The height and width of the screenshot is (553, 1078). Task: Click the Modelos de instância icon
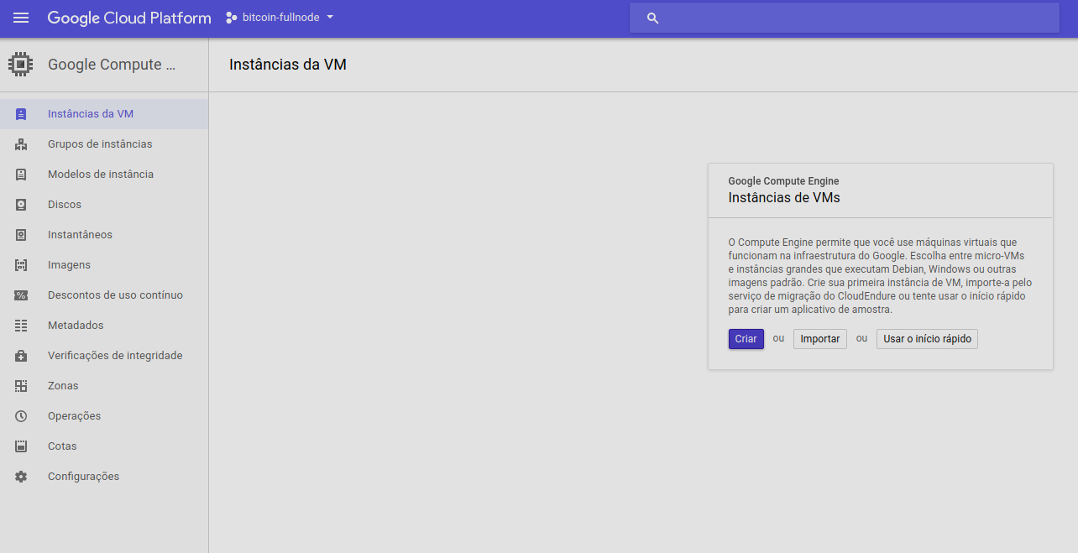[21, 175]
